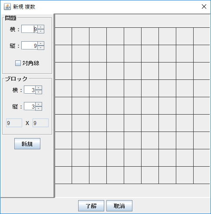The height and width of the screenshot is (214, 211).
Task: Decrease the 問題 横 spinner value
Action: [x=41, y=31]
